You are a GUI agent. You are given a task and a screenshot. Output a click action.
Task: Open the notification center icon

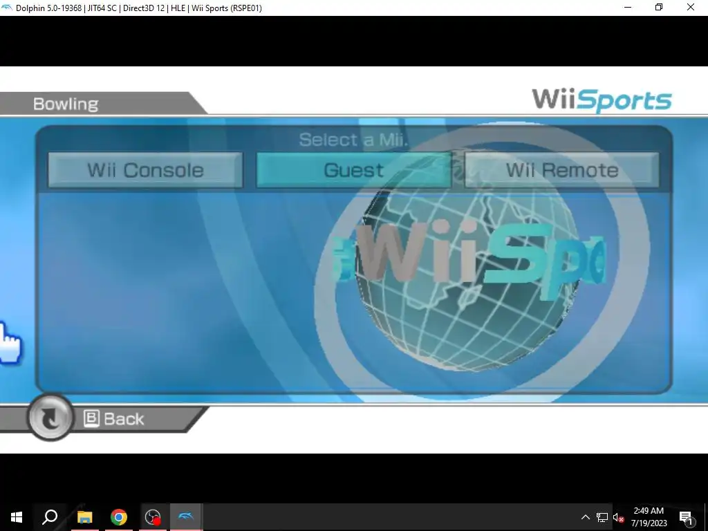click(x=687, y=517)
